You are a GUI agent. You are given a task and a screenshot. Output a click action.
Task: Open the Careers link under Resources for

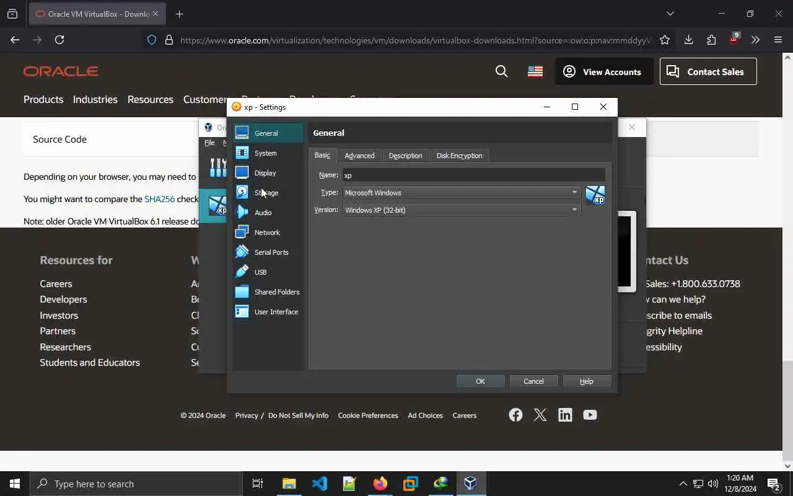[56, 284]
